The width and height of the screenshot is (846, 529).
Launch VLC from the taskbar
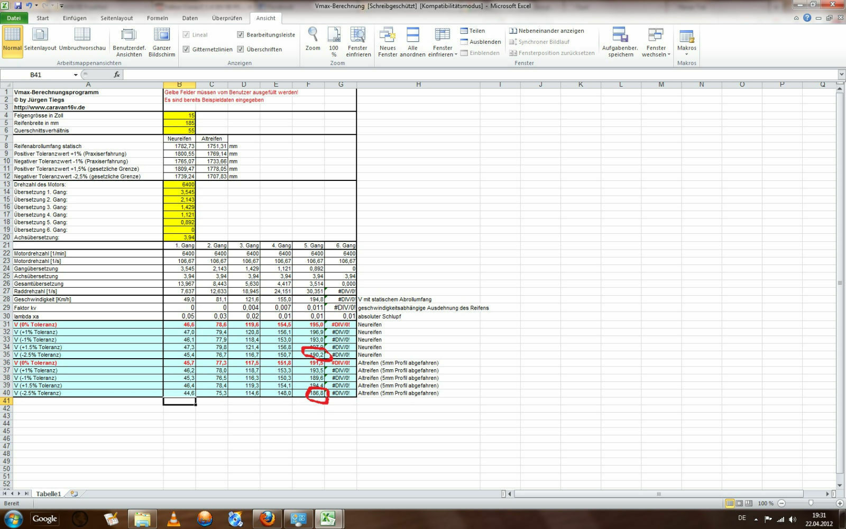[173, 519]
